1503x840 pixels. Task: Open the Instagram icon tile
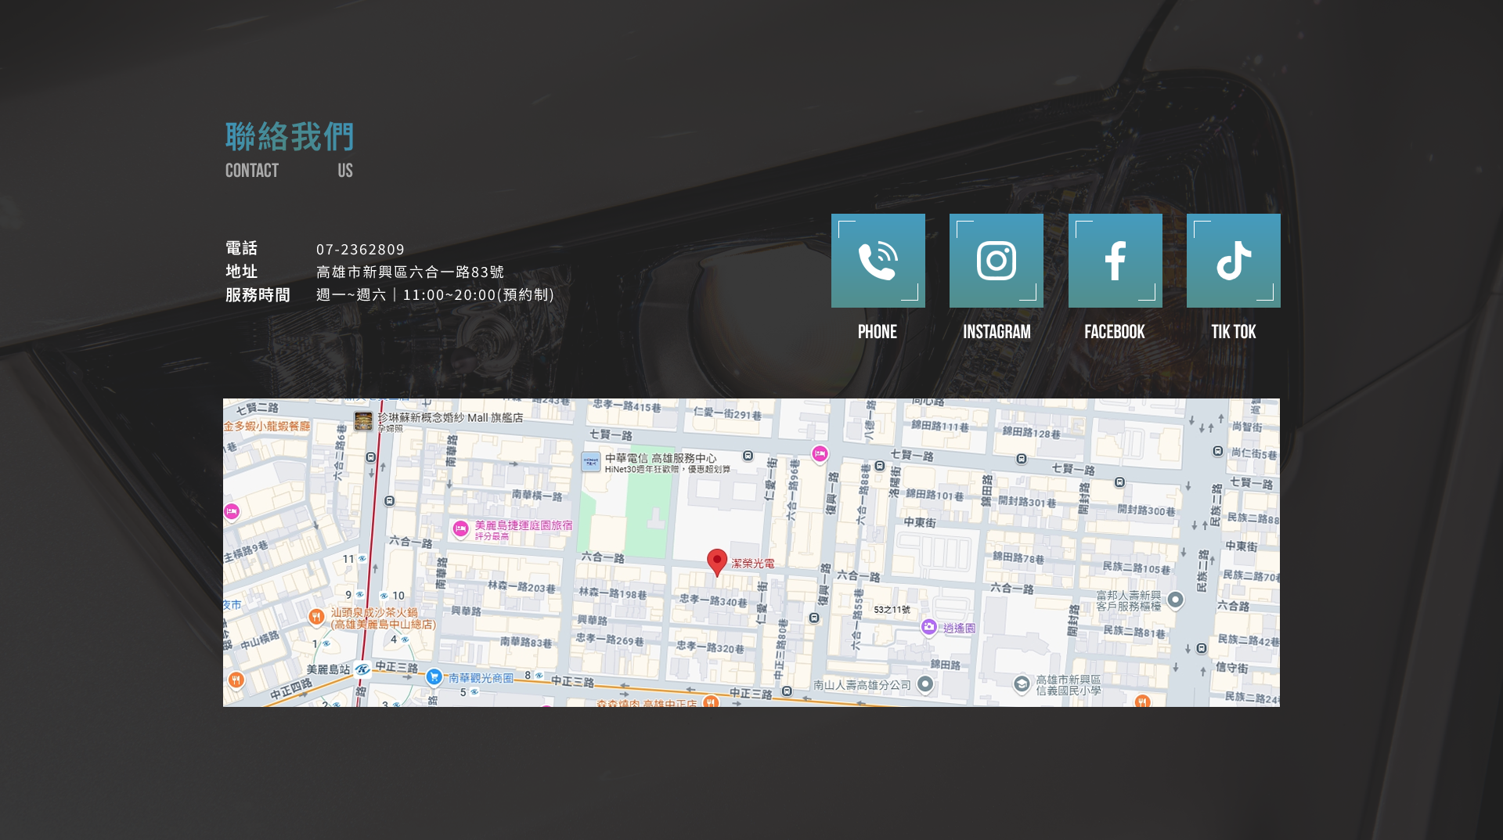point(996,261)
